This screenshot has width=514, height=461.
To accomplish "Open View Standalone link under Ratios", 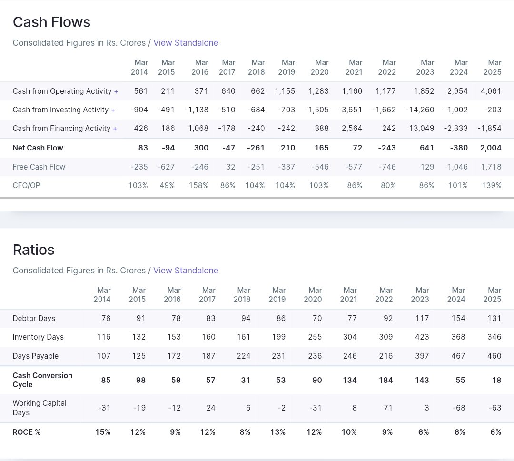I will tap(186, 271).
